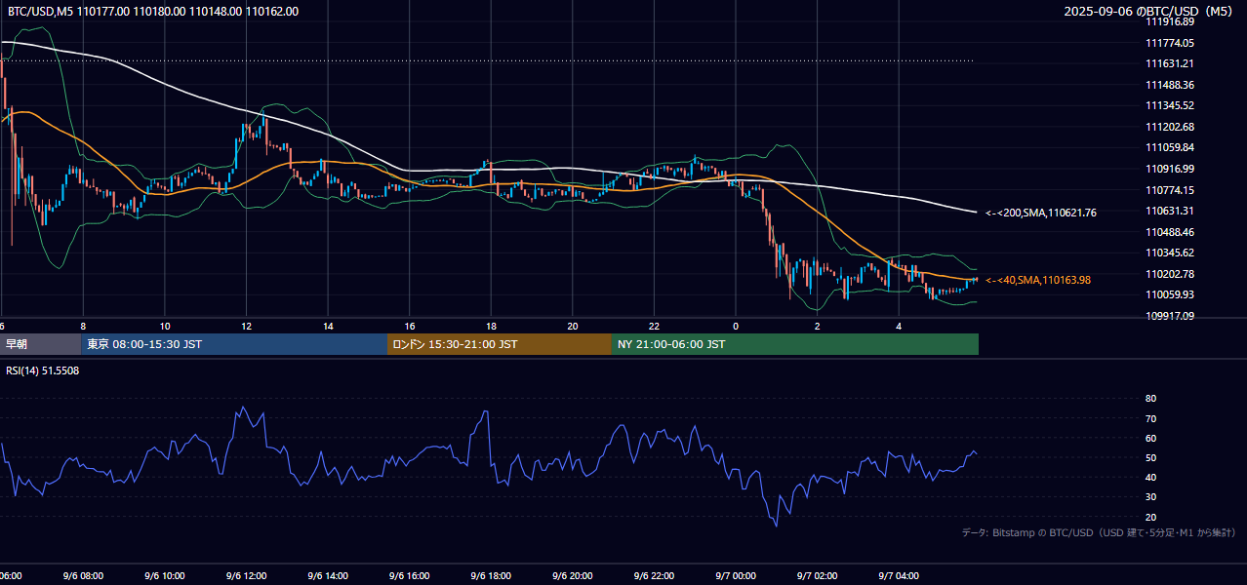Click price level 110345.62 on axis
Screen dimensions: 1247x585
click(x=1170, y=253)
